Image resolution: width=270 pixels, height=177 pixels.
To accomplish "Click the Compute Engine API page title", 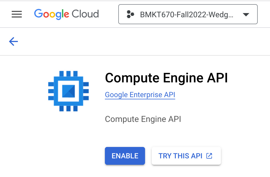I will 166,78.
